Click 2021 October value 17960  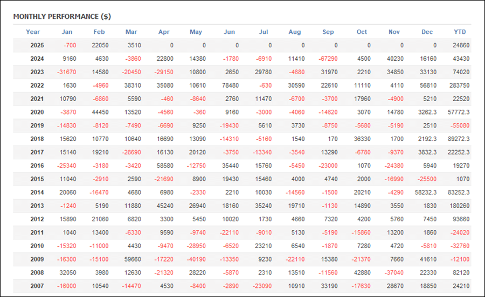point(362,99)
